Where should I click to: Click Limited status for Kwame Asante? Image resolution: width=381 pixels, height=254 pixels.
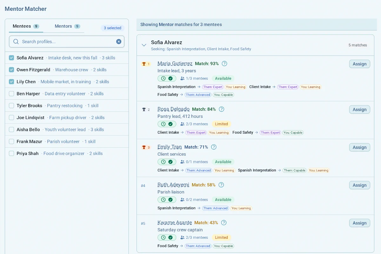coord(221,237)
